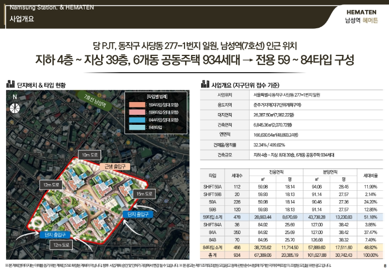Screen dimensions: 389x269
Task: Click the 67,389.06 total cell
Action: click(263, 255)
